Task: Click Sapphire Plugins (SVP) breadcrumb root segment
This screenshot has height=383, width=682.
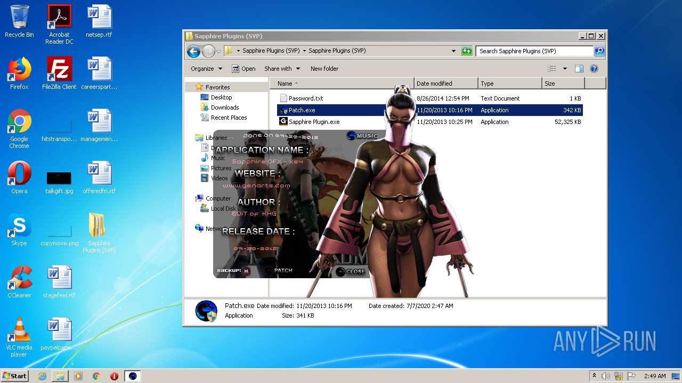Action: (271, 51)
